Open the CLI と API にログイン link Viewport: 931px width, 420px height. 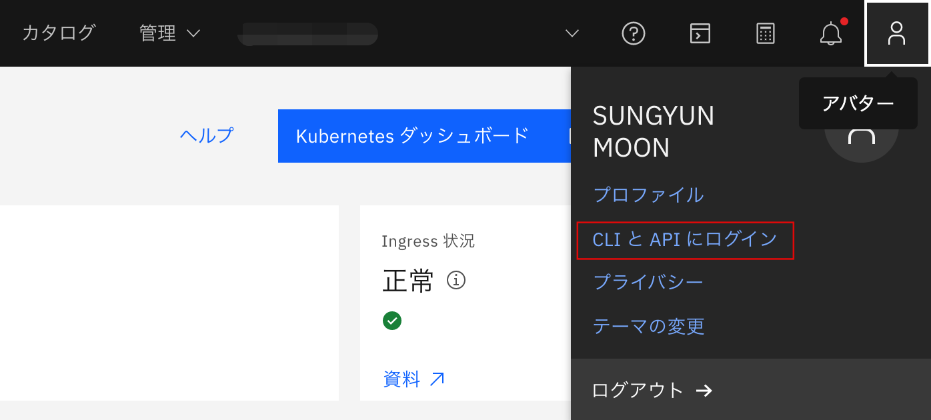(684, 239)
